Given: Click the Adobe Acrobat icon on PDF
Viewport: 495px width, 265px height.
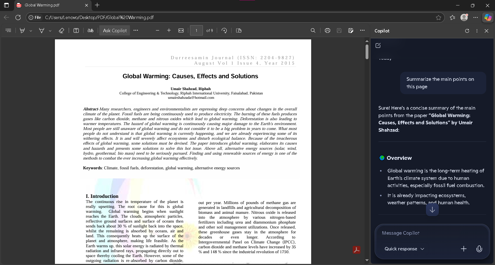Looking at the screenshot, I should (357, 250).
